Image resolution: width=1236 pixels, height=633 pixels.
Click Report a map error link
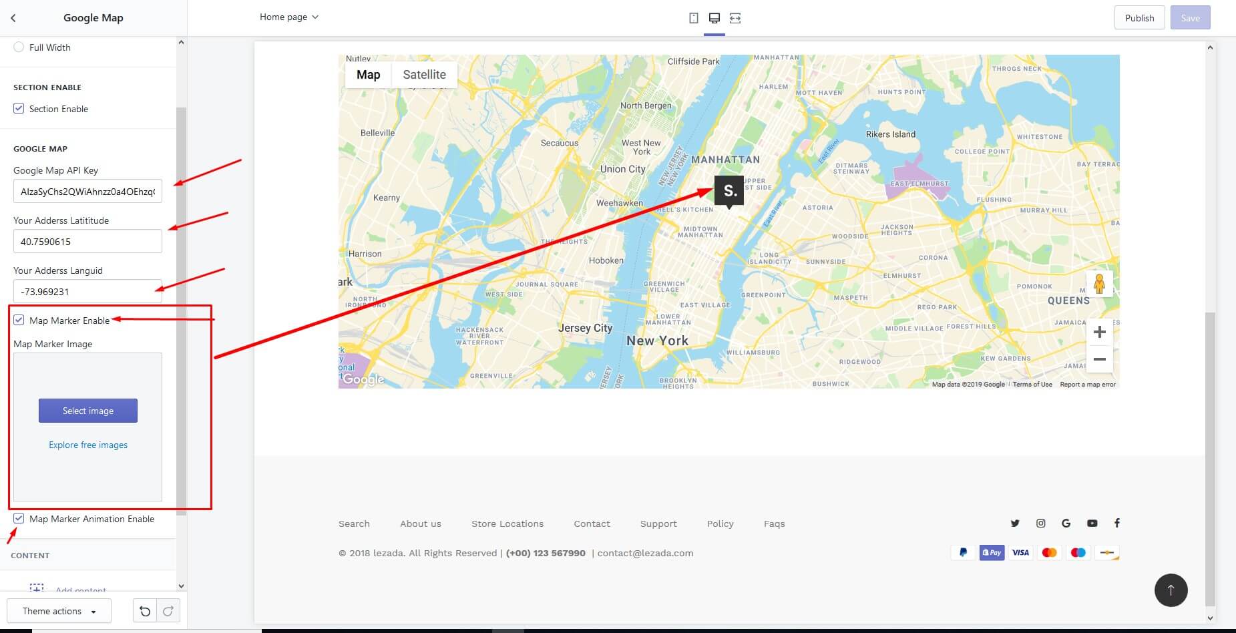click(1088, 384)
